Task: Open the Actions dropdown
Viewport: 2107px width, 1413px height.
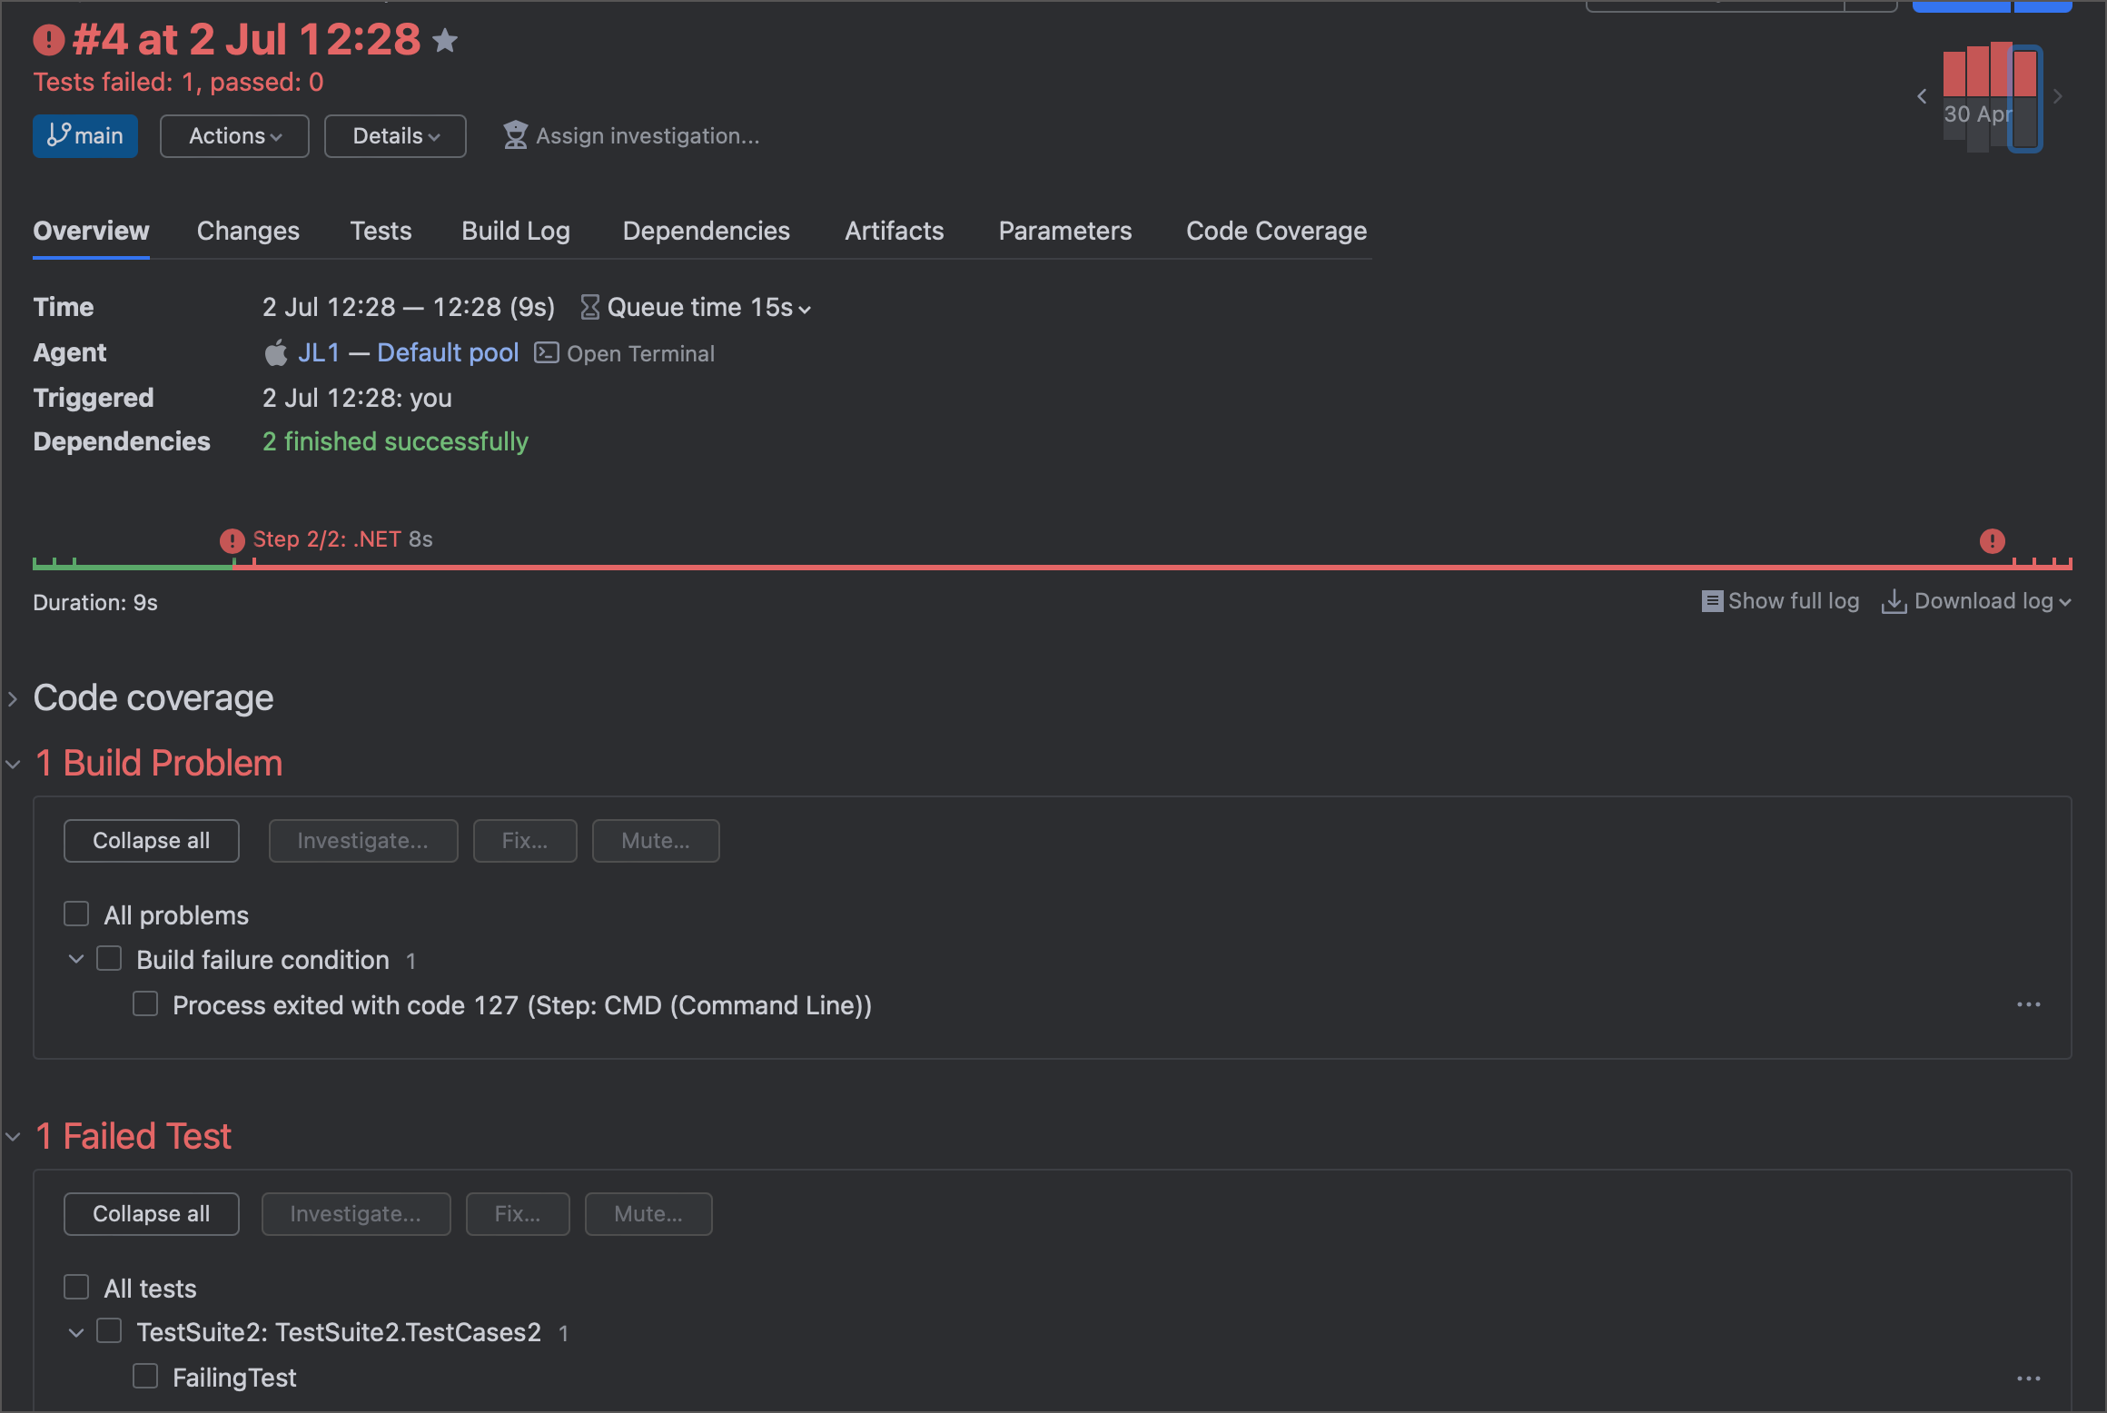Action: pyautogui.click(x=234, y=136)
